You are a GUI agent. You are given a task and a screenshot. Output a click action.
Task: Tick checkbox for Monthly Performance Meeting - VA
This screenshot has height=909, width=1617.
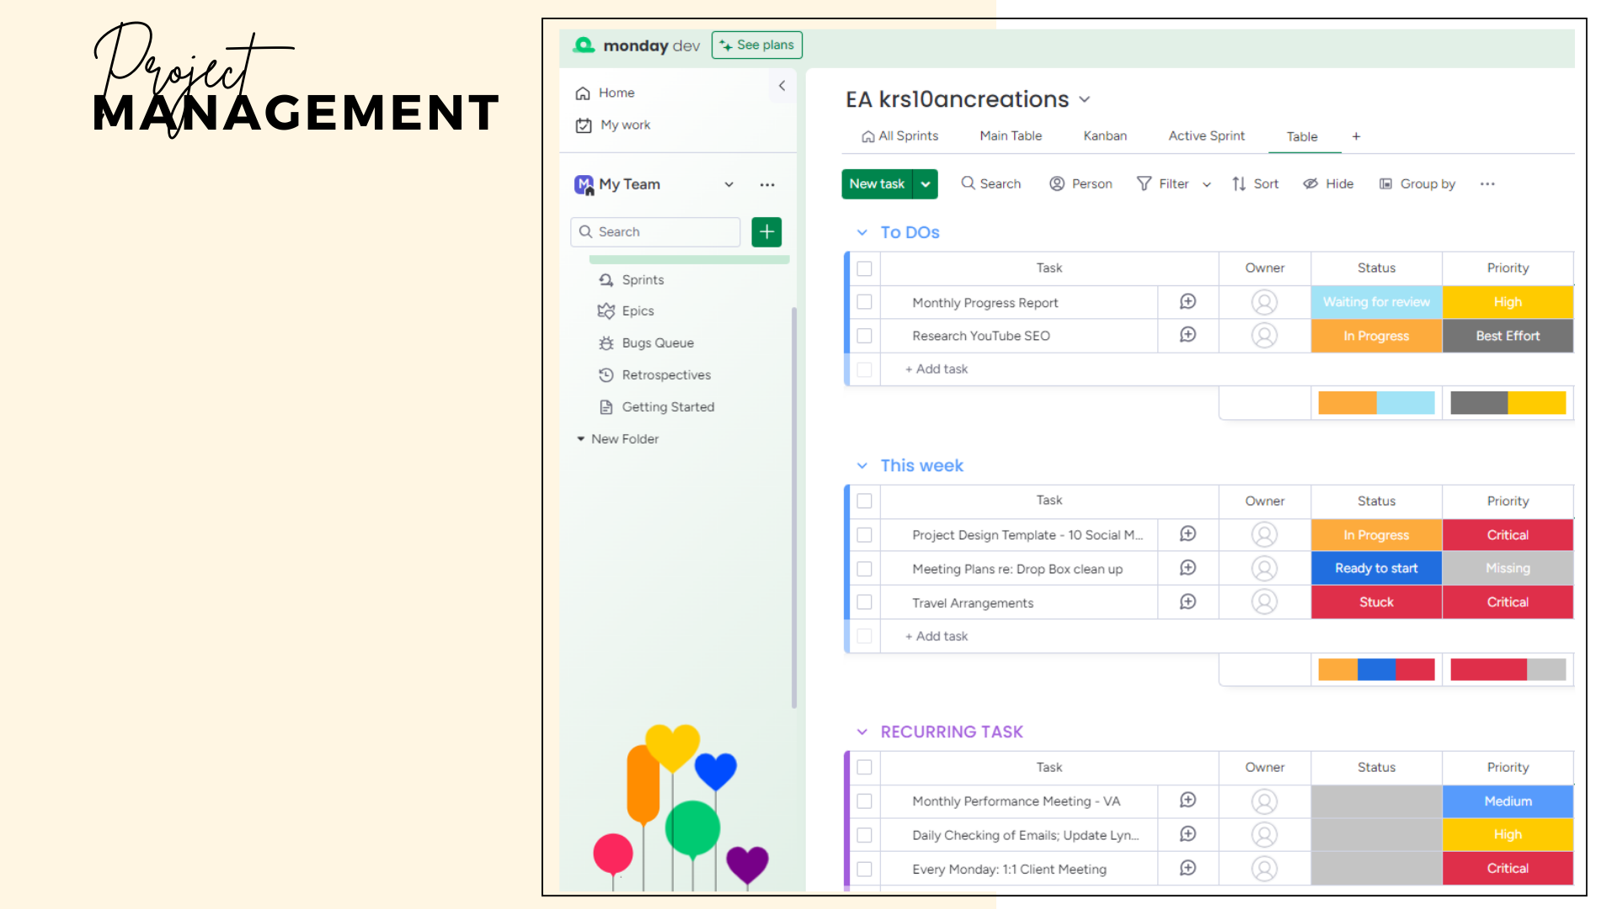coord(864,801)
